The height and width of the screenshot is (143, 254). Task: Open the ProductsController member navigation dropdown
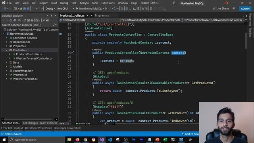pyautogui.click(x=214, y=20)
